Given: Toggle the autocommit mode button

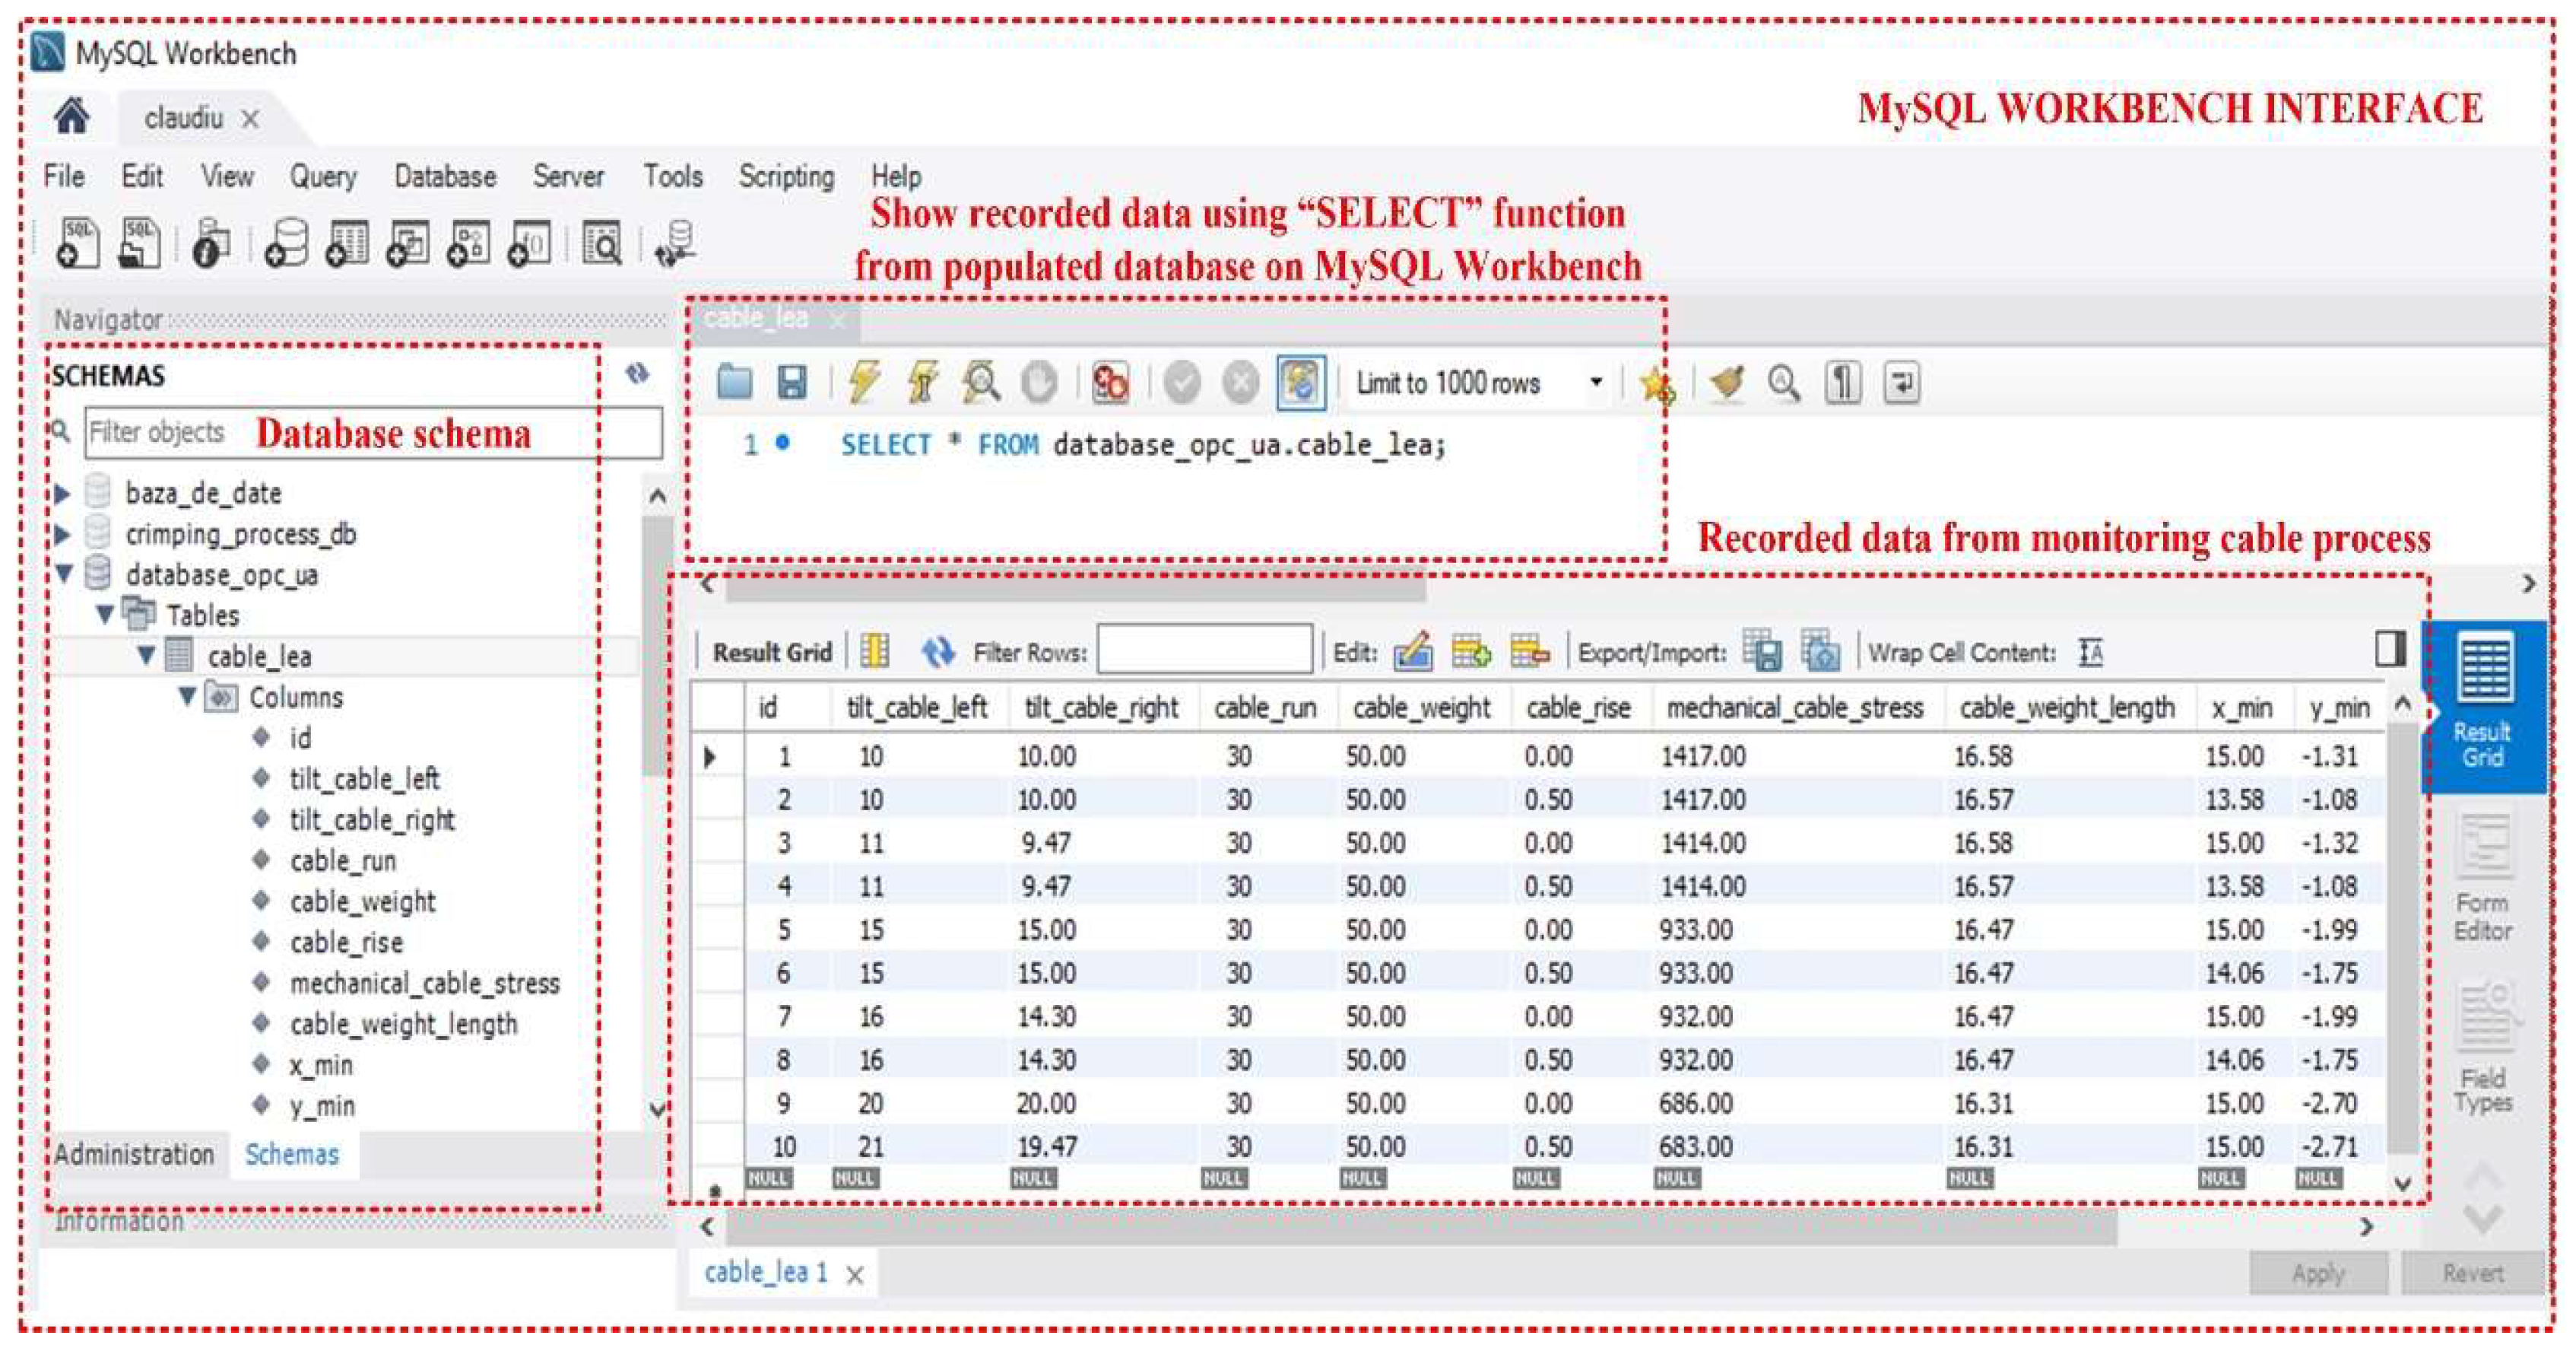Looking at the screenshot, I should pyautogui.click(x=1300, y=383).
